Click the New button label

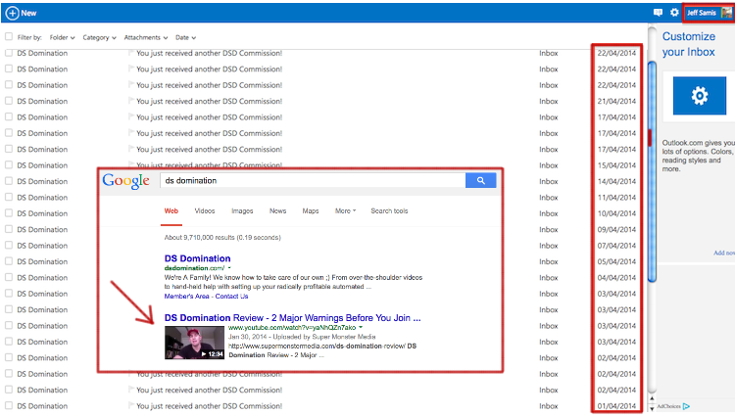(x=28, y=13)
